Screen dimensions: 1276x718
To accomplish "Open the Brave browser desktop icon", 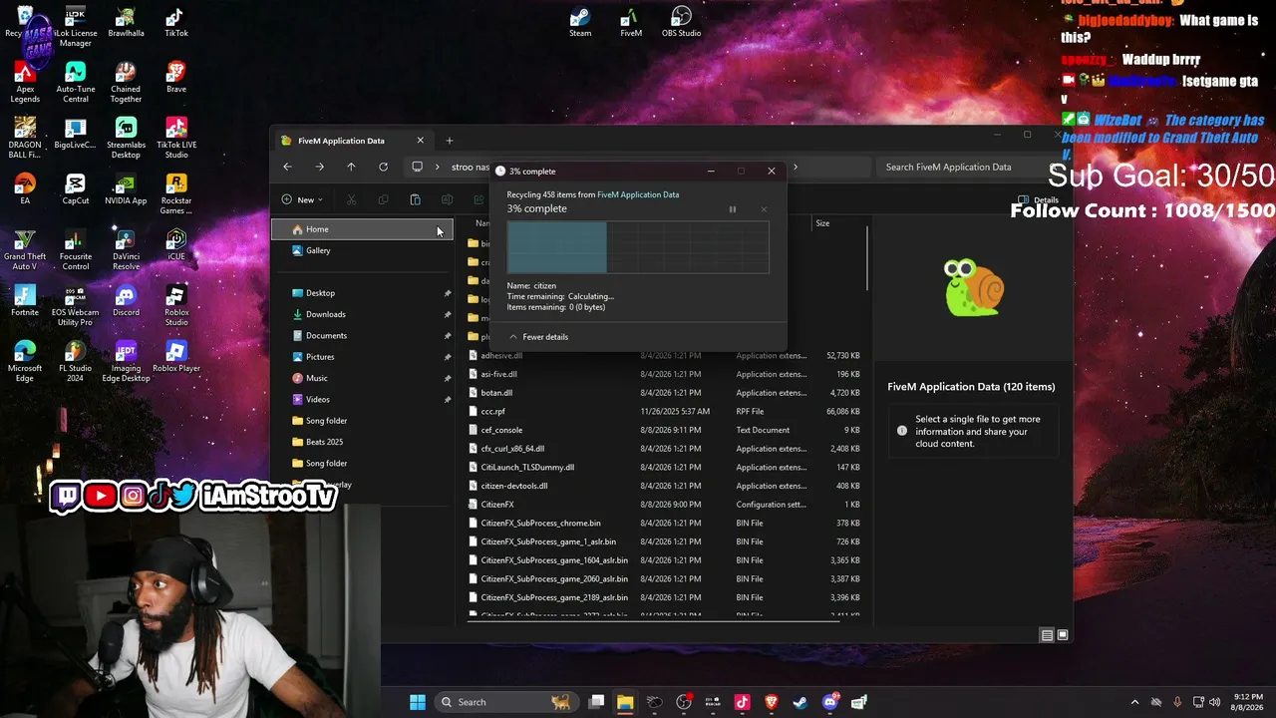I will [x=175, y=78].
